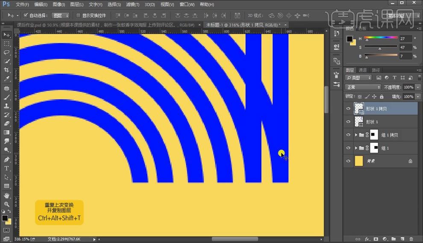Add a layer mask
The width and height of the screenshot is (423, 243).
click(x=376, y=239)
